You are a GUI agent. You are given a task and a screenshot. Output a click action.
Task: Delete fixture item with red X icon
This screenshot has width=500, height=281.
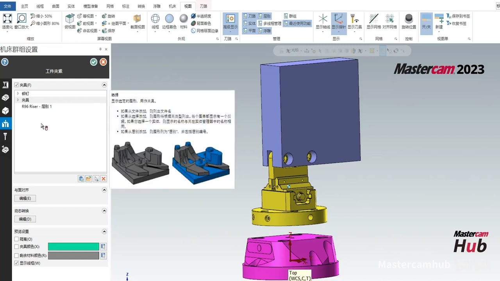tap(104, 179)
